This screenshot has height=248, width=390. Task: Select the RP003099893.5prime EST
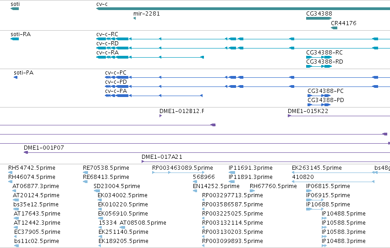pyautogui.click(x=203, y=246)
